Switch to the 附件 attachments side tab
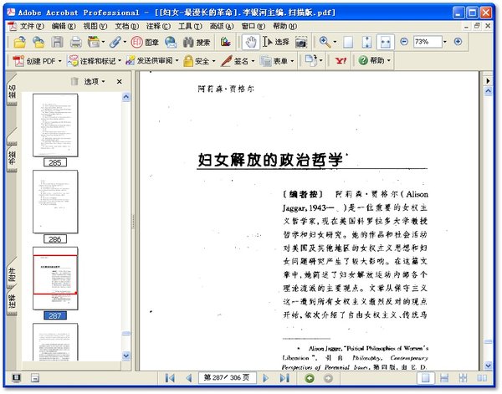This screenshot has width=502, height=394. (12, 274)
